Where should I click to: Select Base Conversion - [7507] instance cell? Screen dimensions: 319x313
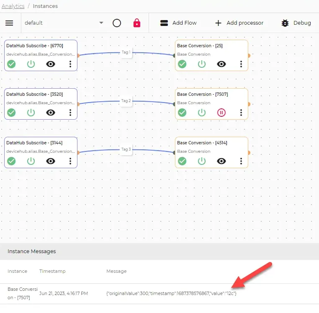[x=22, y=293]
